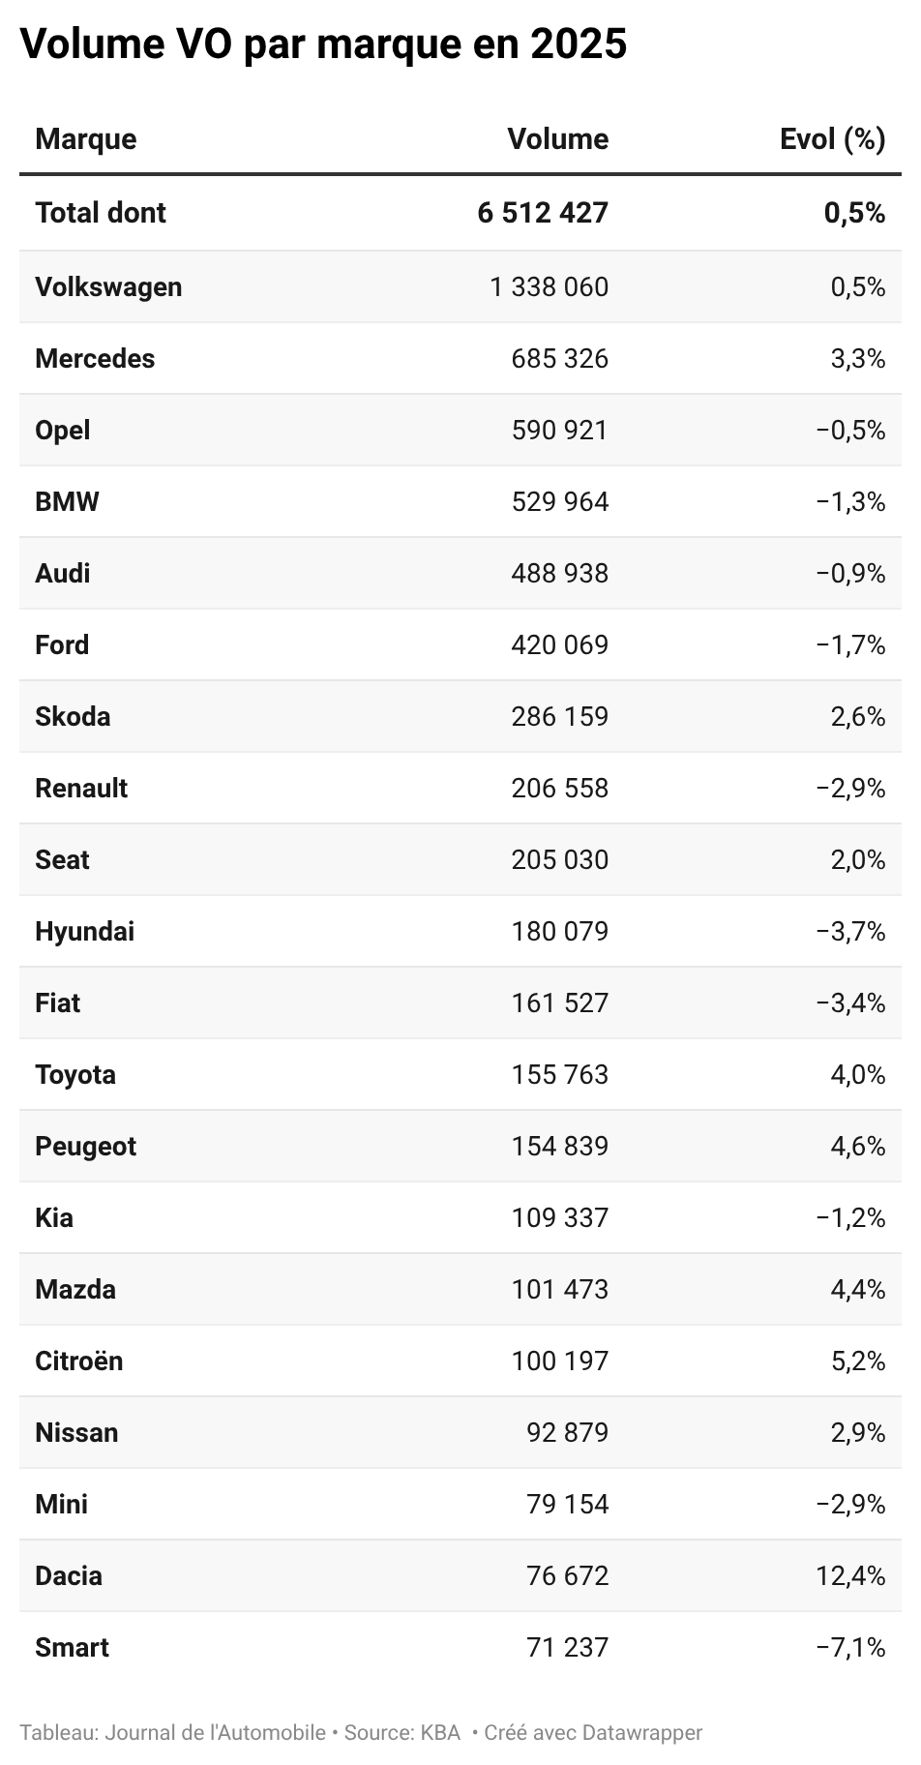
Task: Click the Peugeot row label
Action: [x=86, y=1147]
